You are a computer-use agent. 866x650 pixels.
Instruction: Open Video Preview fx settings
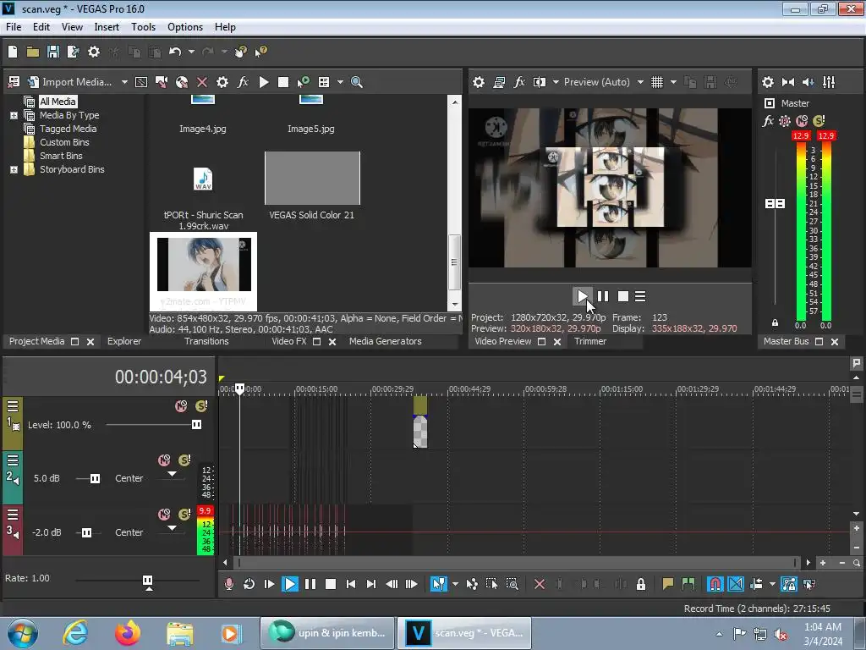tap(519, 82)
